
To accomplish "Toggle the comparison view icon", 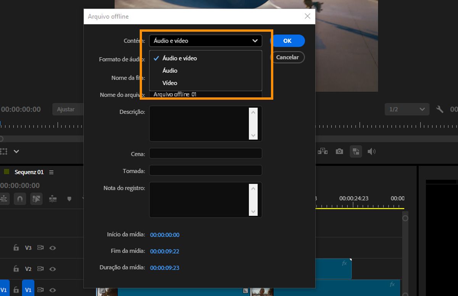I will [x=356, y=152].
